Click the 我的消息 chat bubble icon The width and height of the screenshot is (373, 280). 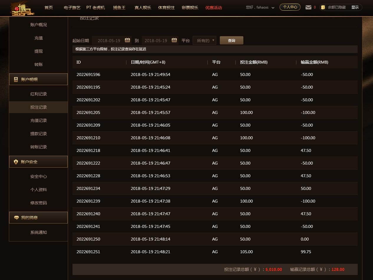tap(16, 218)
